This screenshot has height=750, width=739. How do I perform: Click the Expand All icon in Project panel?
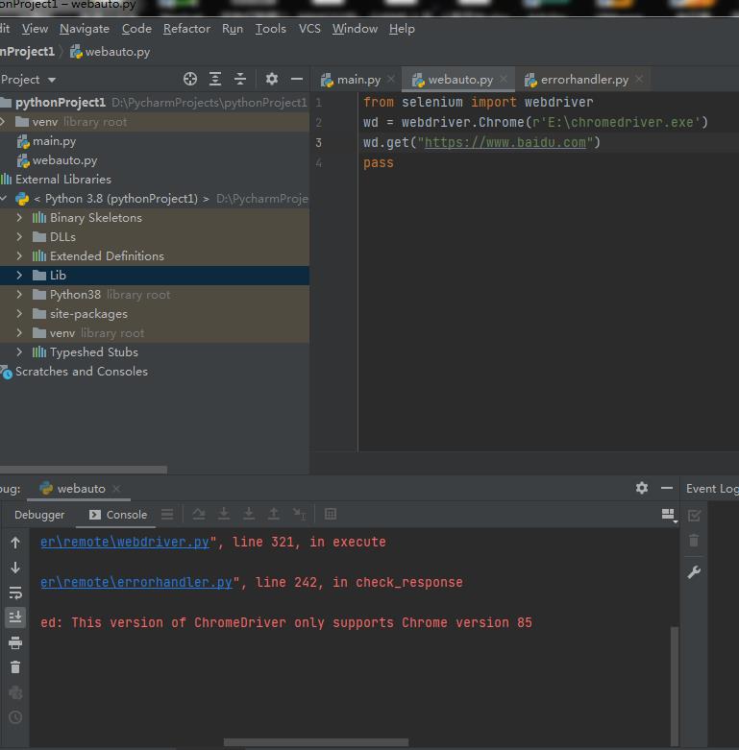coord(215,79)
